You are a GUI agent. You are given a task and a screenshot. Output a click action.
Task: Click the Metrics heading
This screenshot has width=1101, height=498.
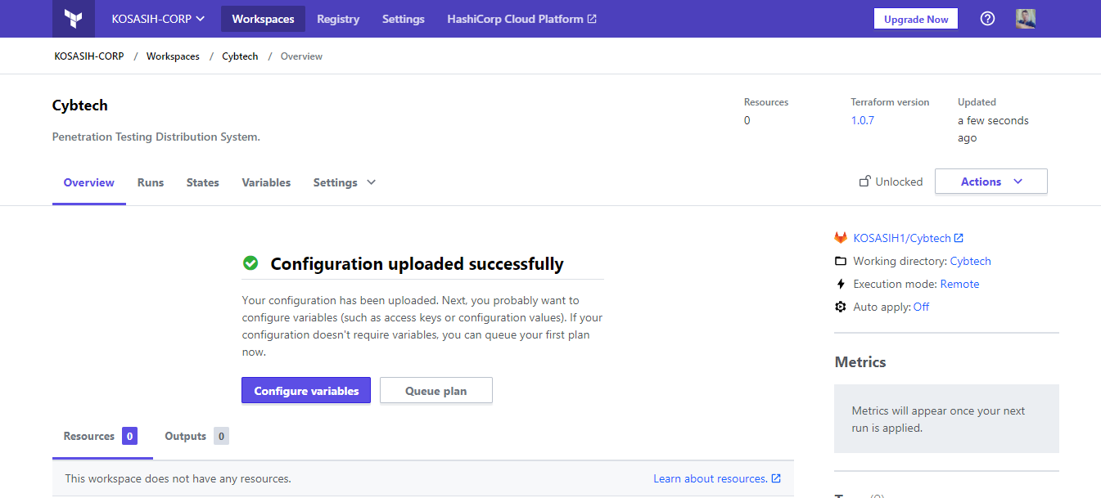[x=860, y=361]
